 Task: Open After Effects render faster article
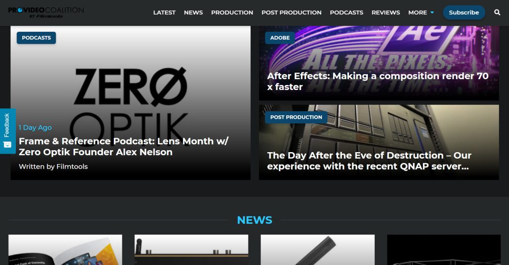[x=378, y=81]
